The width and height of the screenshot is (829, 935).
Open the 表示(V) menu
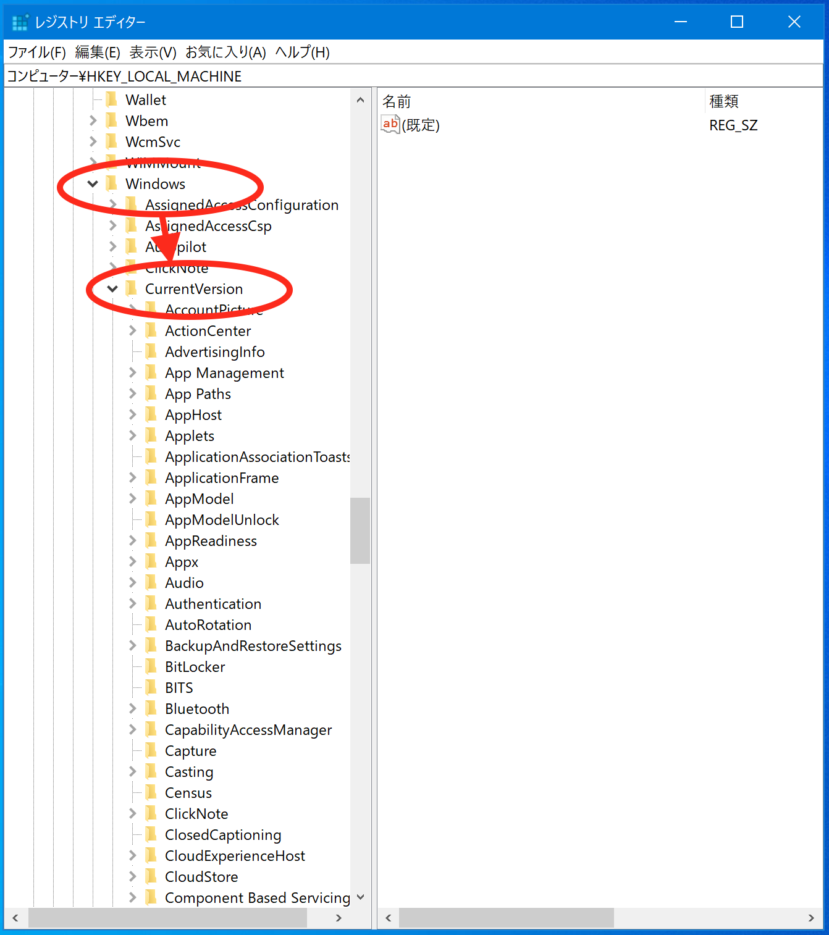tap(153, 52)
